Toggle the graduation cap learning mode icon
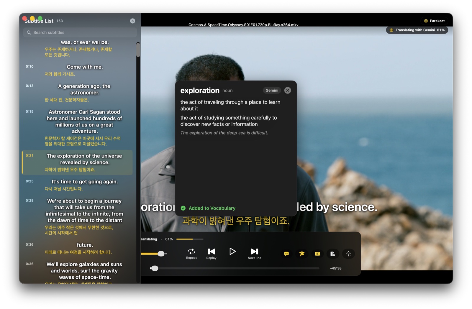The height and width of the screenshot is (309, 472). (x=302, y=254)
